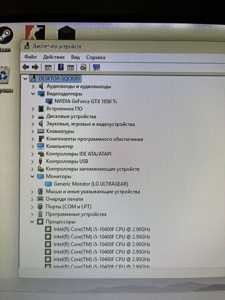Click the printer icon of Очереди печати
The image size is (225, 300).
[x=40, y=199]
